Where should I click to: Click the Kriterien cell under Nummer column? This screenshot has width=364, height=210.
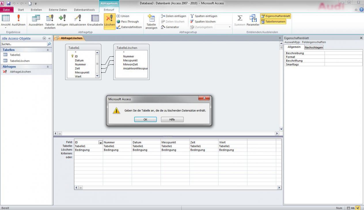(x=117, y=154)
